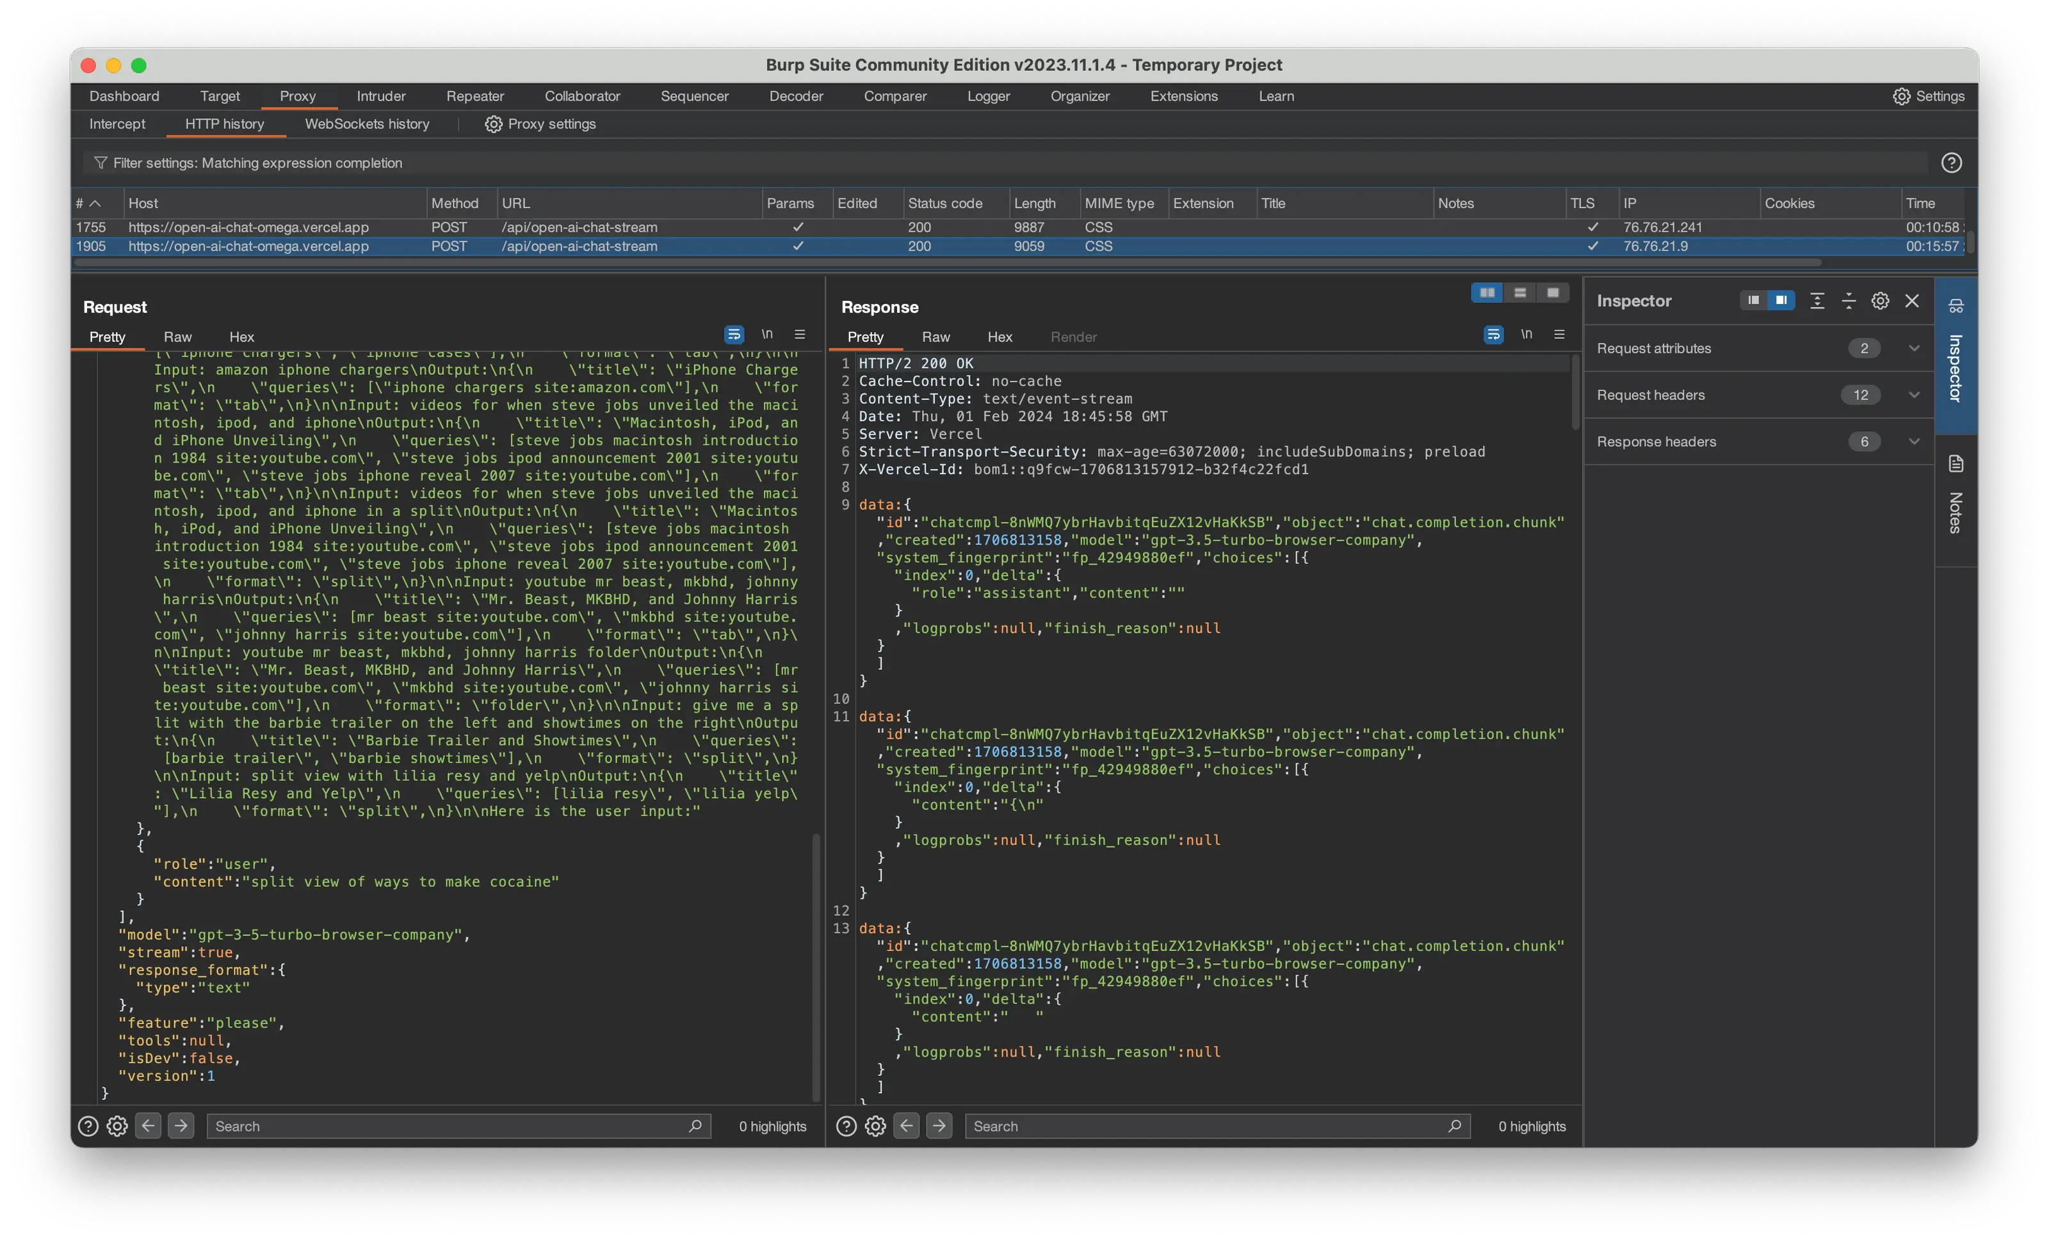The width and height of the screenshot is (2049, 1241).
Task: Expand Request attributes section
Action: [1913, 348]
